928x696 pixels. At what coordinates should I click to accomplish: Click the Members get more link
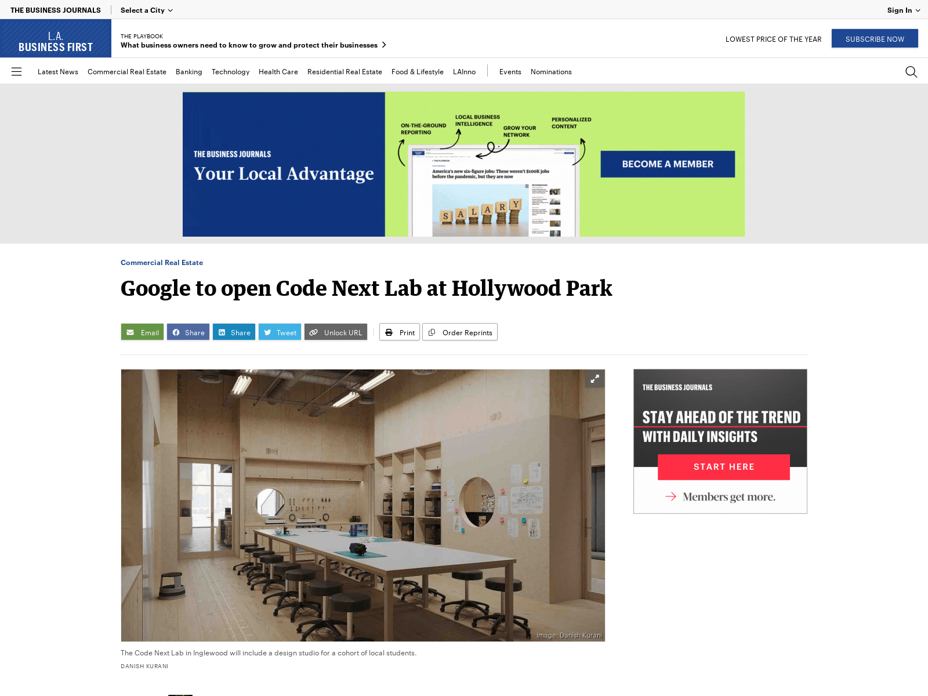pos(720,496)
